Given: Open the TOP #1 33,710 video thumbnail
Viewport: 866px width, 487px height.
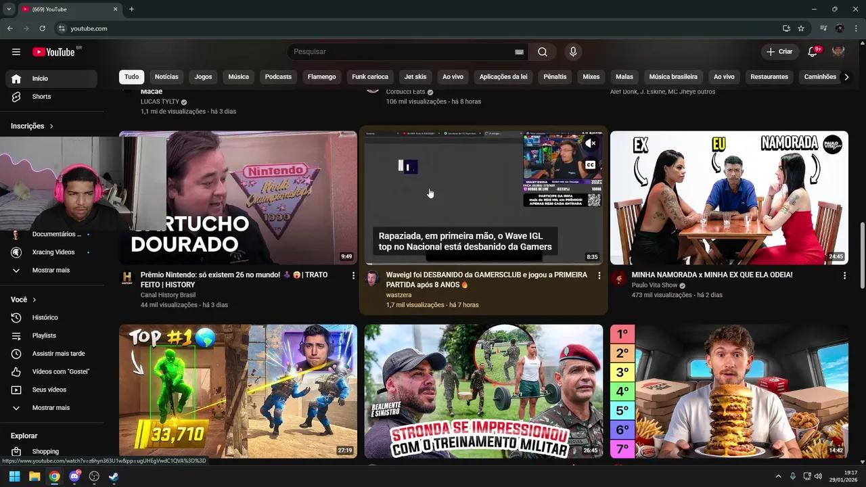Looking at the screenshot, I should [x=238, y=391].
